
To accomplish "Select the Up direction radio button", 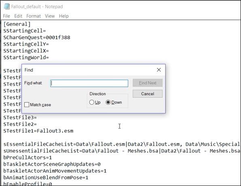I will click(92, 102).
